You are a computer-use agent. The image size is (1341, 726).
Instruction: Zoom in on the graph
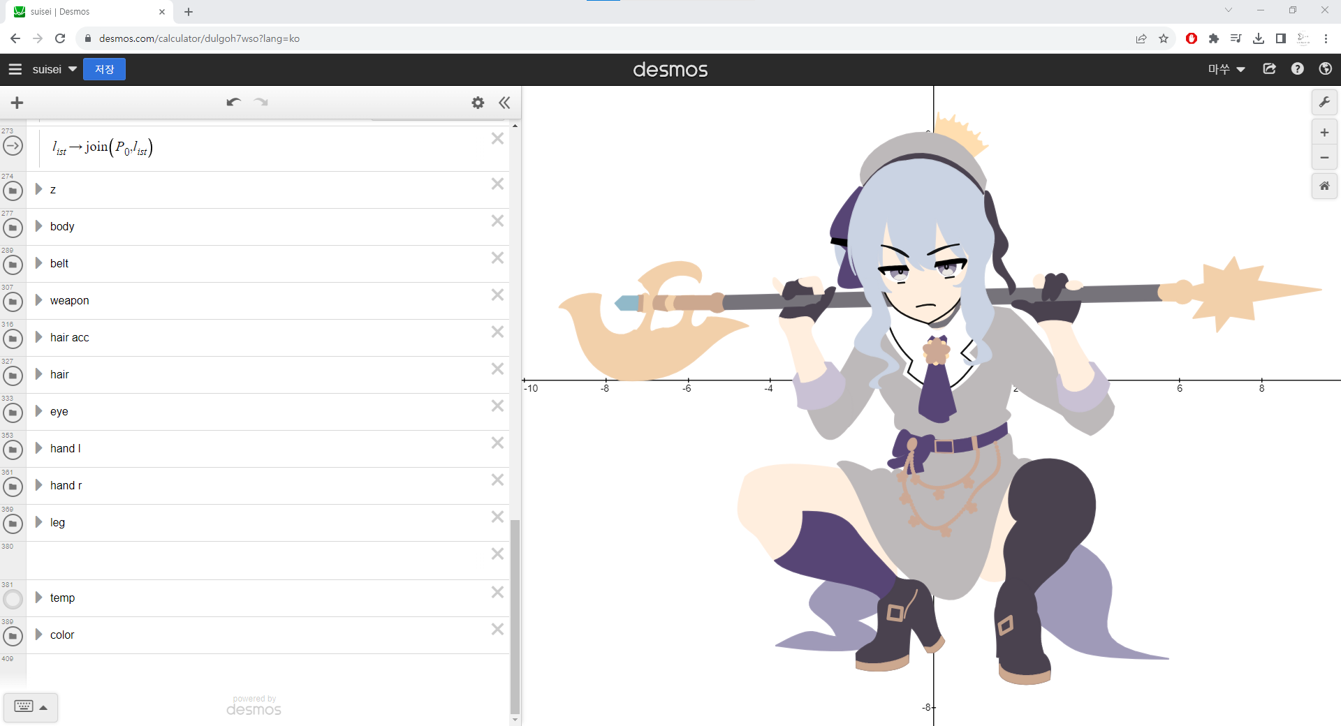1324,133
